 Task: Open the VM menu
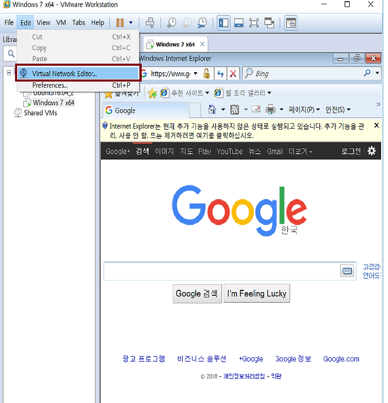pos(61,23)
